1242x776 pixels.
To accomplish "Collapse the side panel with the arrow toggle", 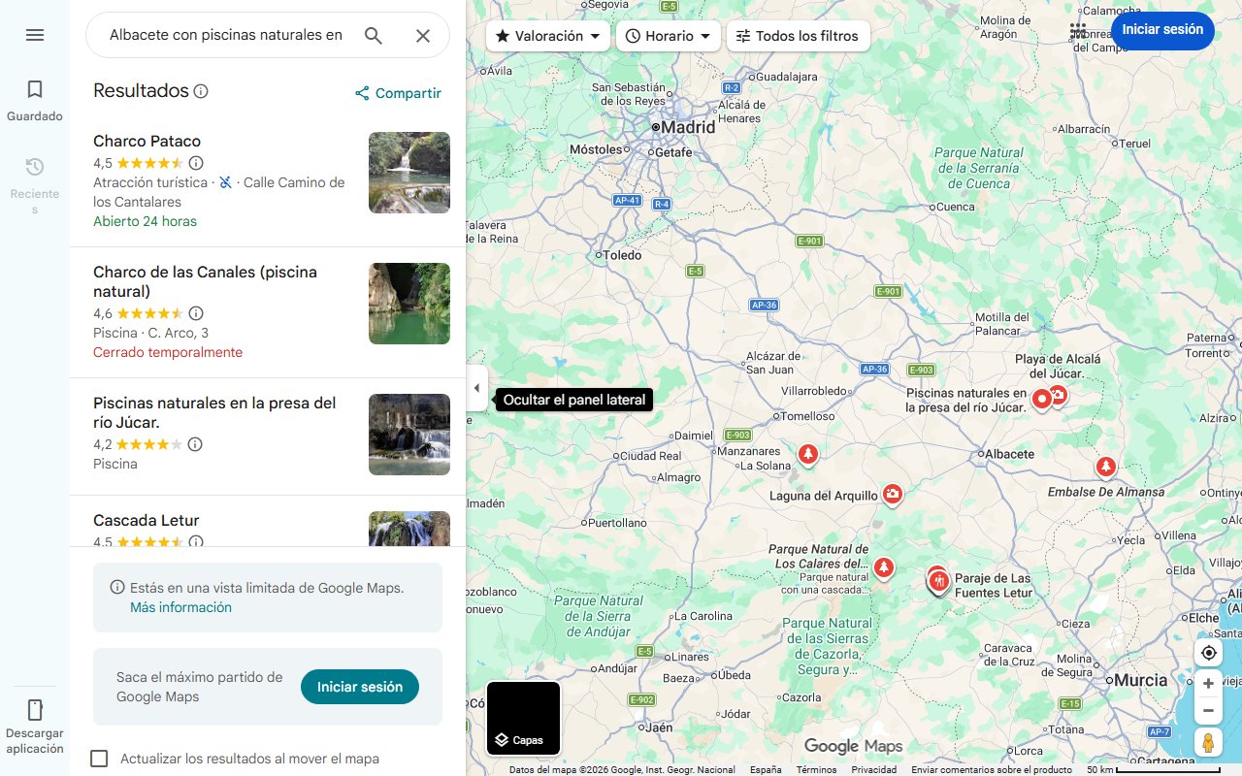I will click(x=476, y=388).
